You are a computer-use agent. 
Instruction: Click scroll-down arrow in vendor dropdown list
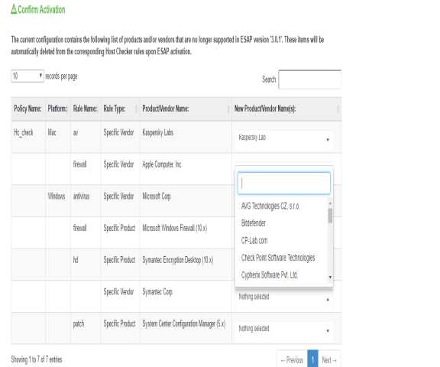330,278
